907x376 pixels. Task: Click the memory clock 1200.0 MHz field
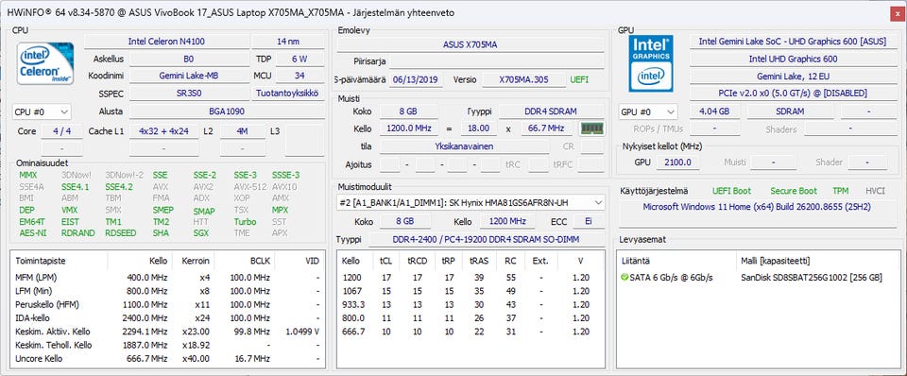click(x=409, y=128)
